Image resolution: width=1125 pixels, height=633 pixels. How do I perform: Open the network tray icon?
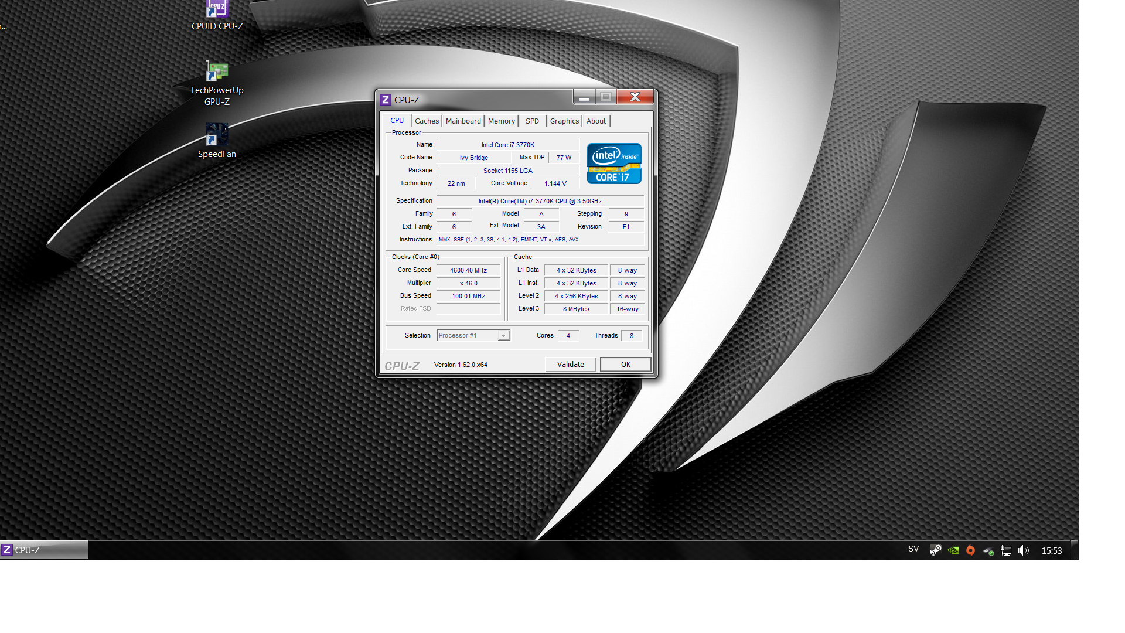click(1006, 550)
